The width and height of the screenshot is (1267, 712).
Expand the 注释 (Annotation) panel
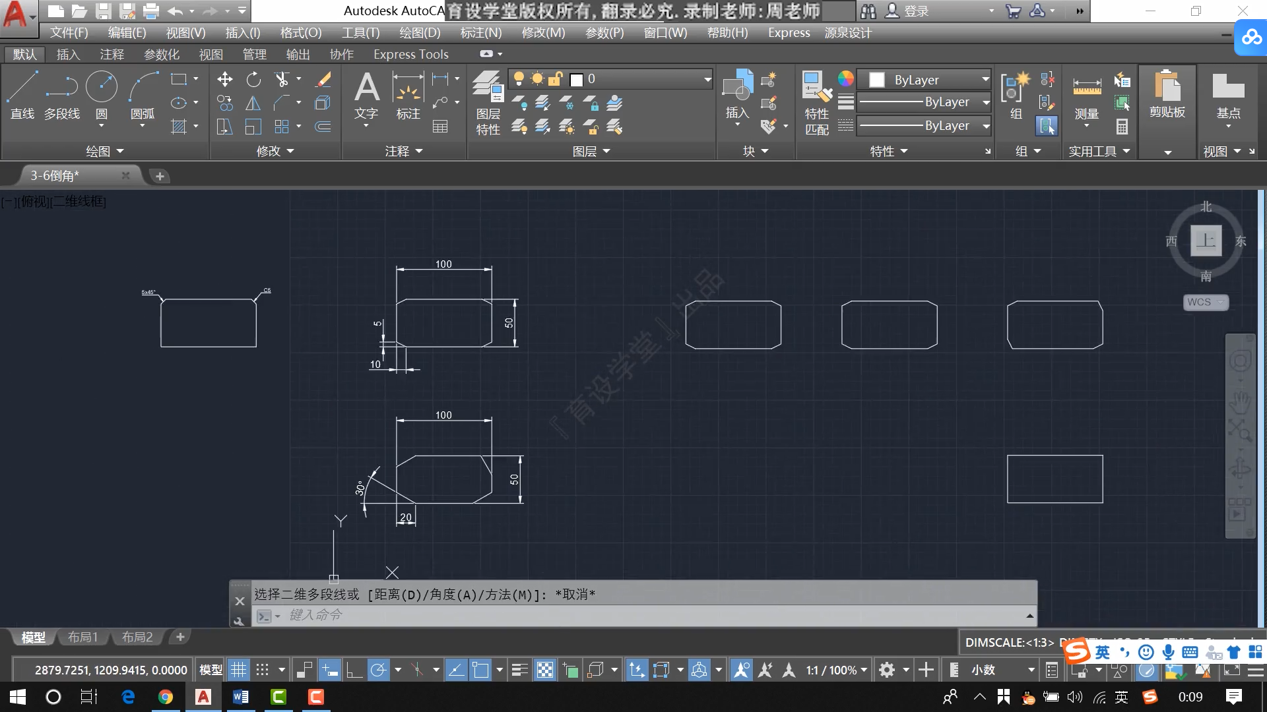404,151
